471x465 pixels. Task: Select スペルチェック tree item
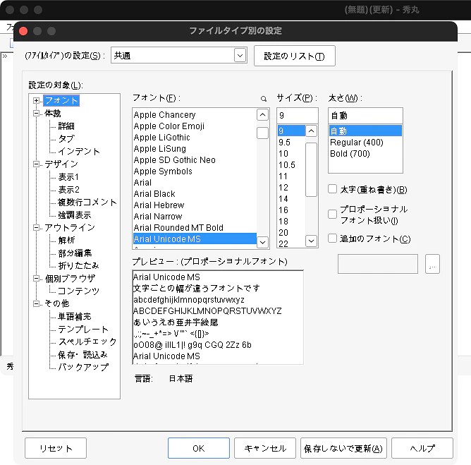pos(87,342)
